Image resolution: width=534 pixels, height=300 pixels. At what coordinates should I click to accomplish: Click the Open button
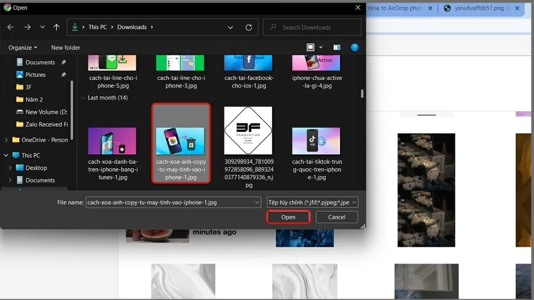(x=288, y=217)
